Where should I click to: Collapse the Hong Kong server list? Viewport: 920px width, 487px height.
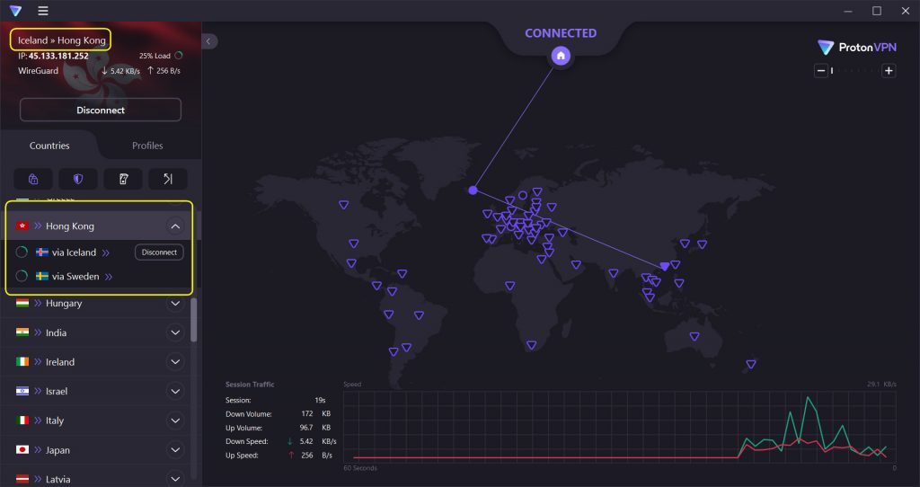[175, 226]
